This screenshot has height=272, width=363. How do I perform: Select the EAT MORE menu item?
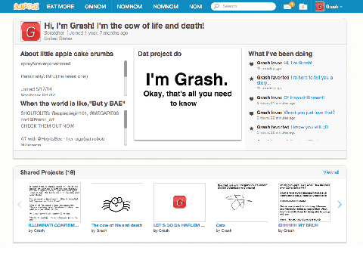point(60,7)
